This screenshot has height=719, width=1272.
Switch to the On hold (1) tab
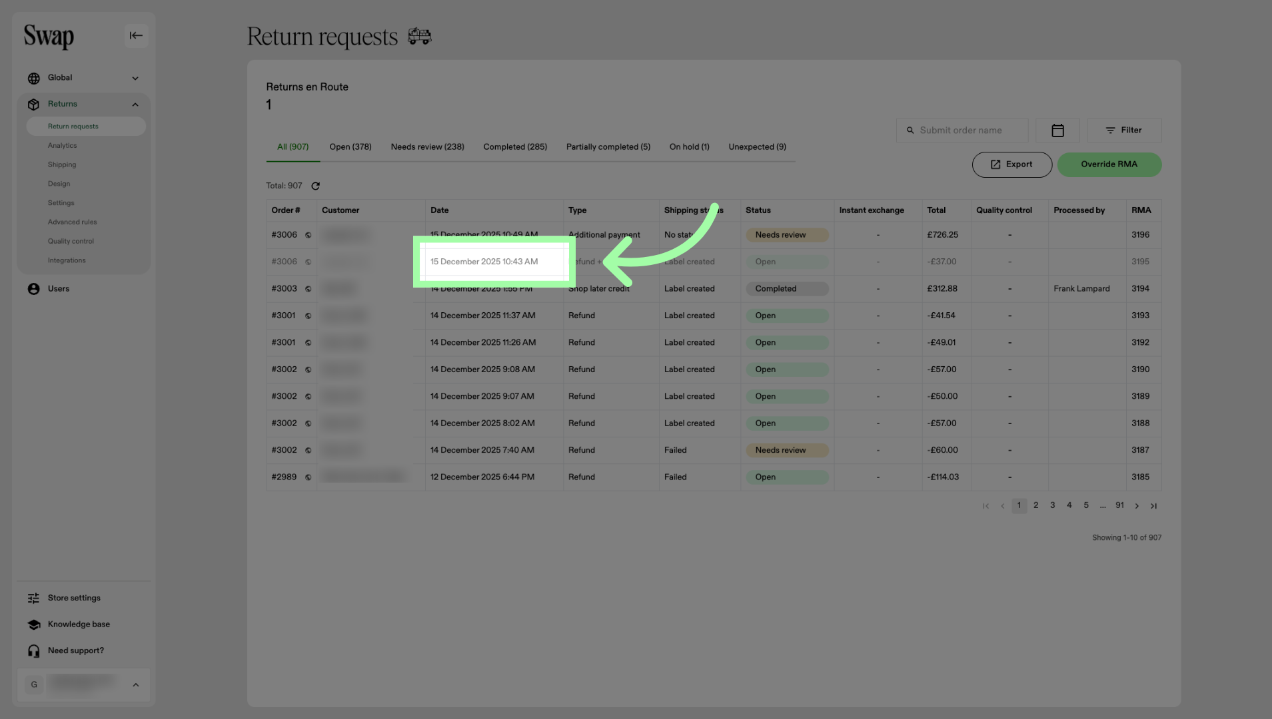coord(690,147)
